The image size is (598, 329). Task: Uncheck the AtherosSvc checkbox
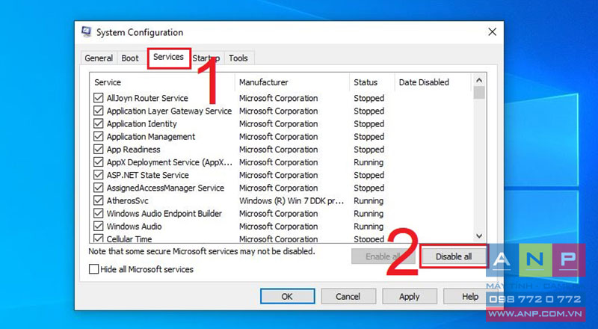click(99, 200)
